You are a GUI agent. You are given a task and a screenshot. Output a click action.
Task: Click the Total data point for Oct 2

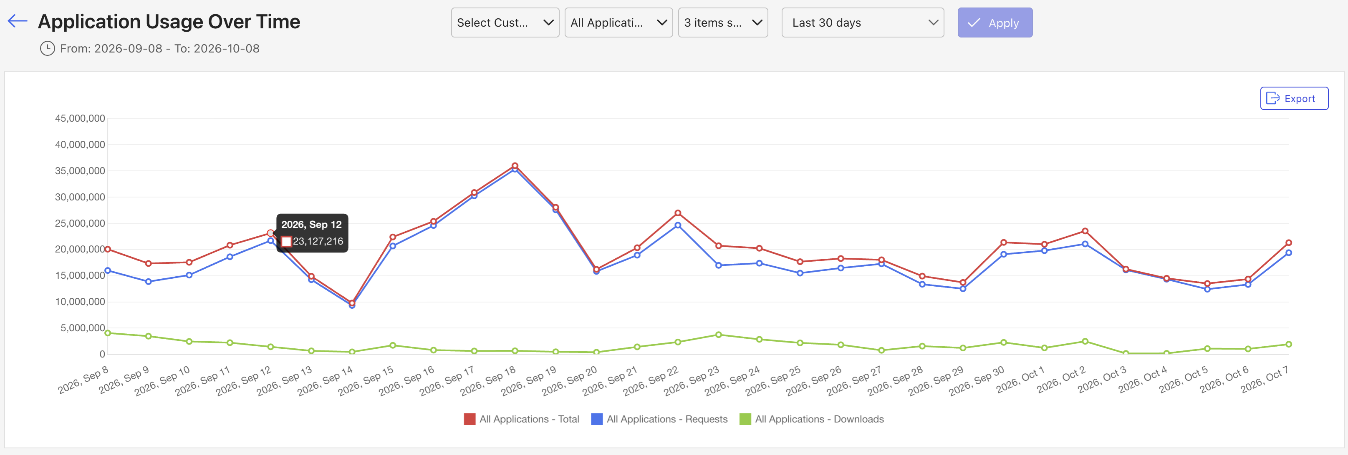[1085, 231]
